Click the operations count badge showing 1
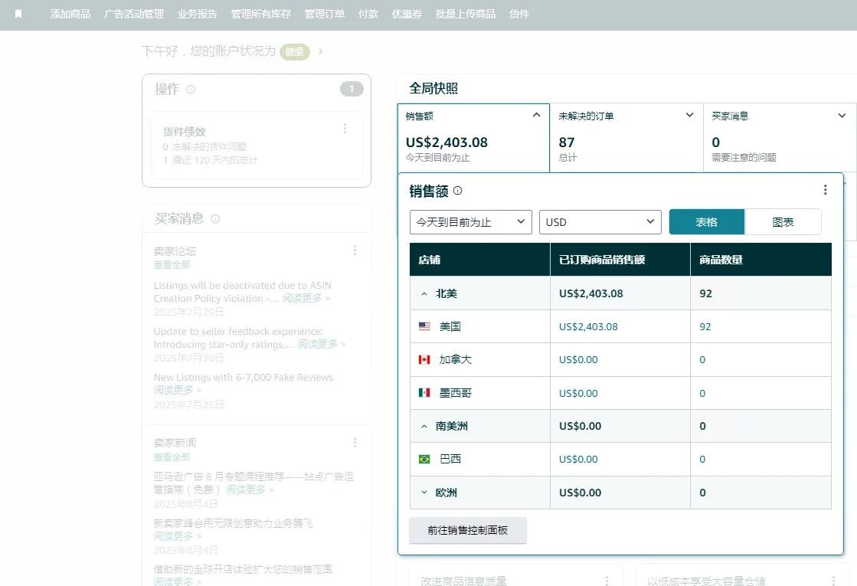This screenshot has height=586, width=857. pyautogui.click(x=352, y=89)
